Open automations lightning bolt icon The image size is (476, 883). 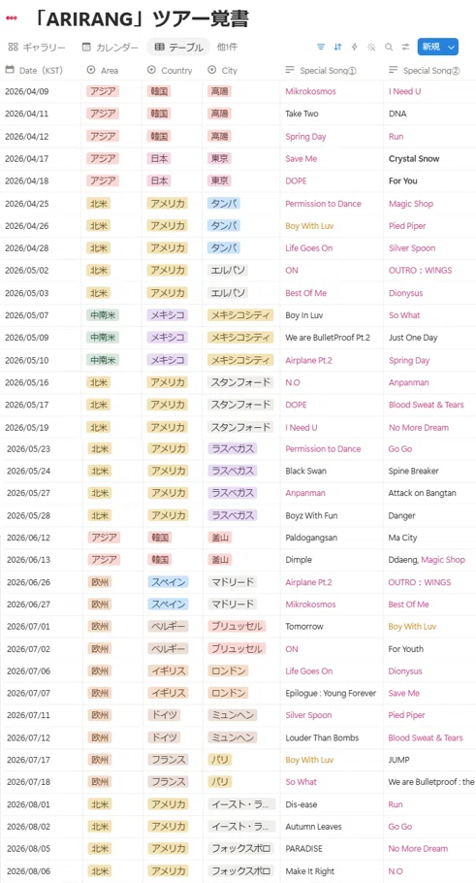coord(355,47)
